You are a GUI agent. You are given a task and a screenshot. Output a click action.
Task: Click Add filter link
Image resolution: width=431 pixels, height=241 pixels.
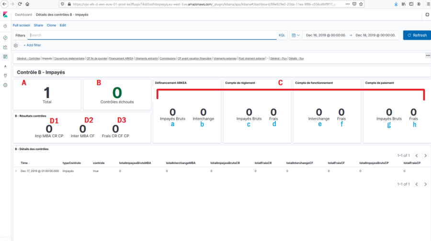point(32,45)
